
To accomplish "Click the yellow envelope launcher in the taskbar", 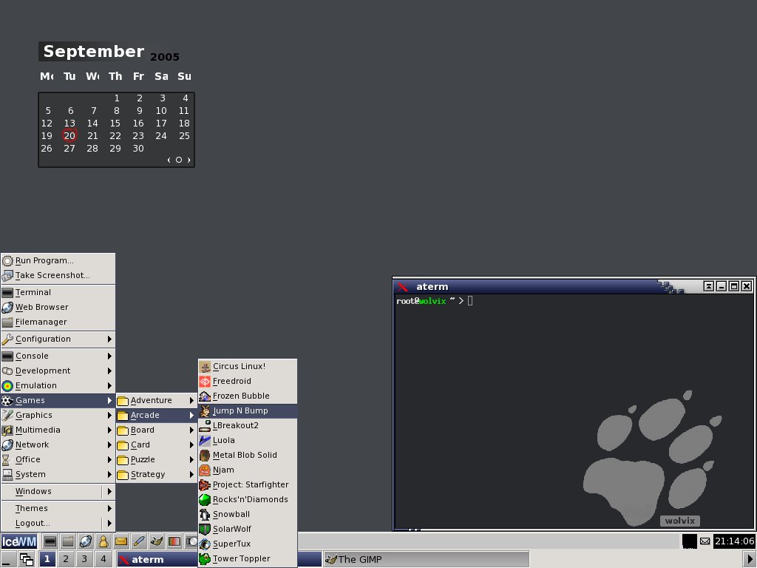I will [x=120, y=541].
